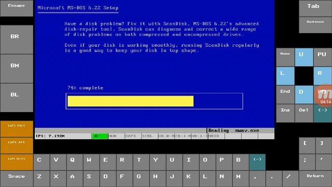
Task: Tap the letter H key
Action: [x=158, y=179]
